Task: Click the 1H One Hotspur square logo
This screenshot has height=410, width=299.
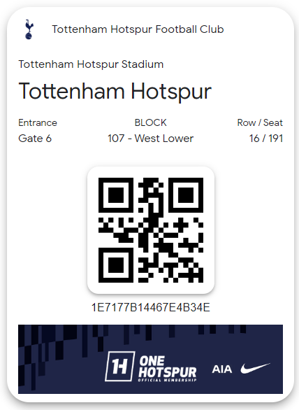Action: 120,367
